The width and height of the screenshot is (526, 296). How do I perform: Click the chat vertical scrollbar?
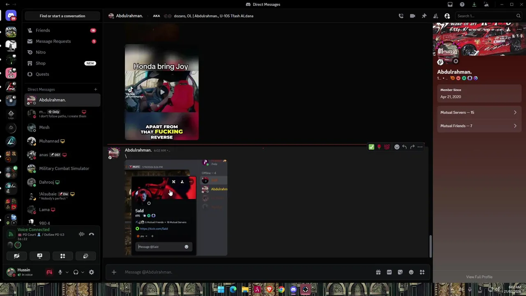pyautogui.click(x=430, y=246)
